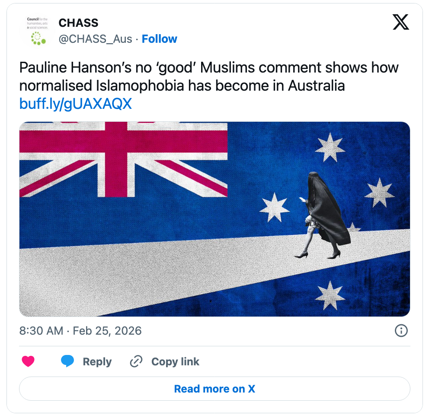The width and height of the screenshot is (429, 418).
Task: Click the @CHASS_Aus handle
Action: click(x=95, y=39)
